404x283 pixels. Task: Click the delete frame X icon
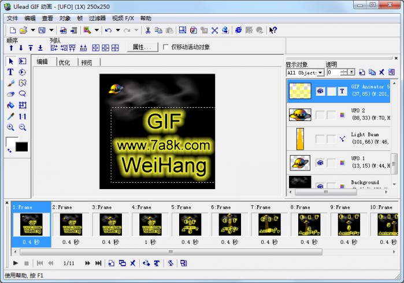133,263
